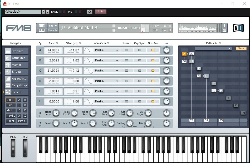
Task: Toggle Invert for operator A
Action: click(x=126, y=50)
